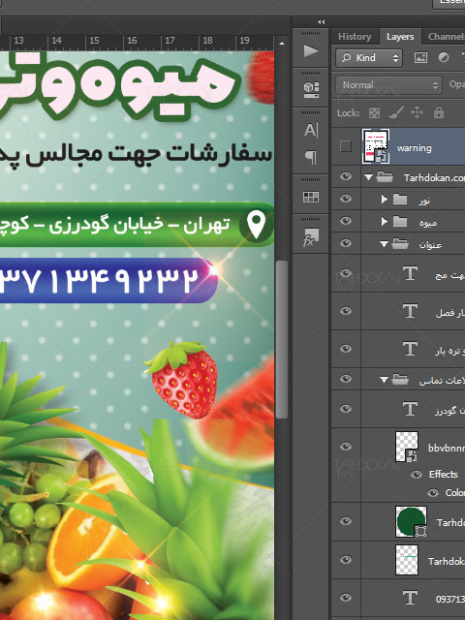Screen dimensions: 465x620
Task: Collapse panels with double-arrow icon
Action: pos(321,21)
